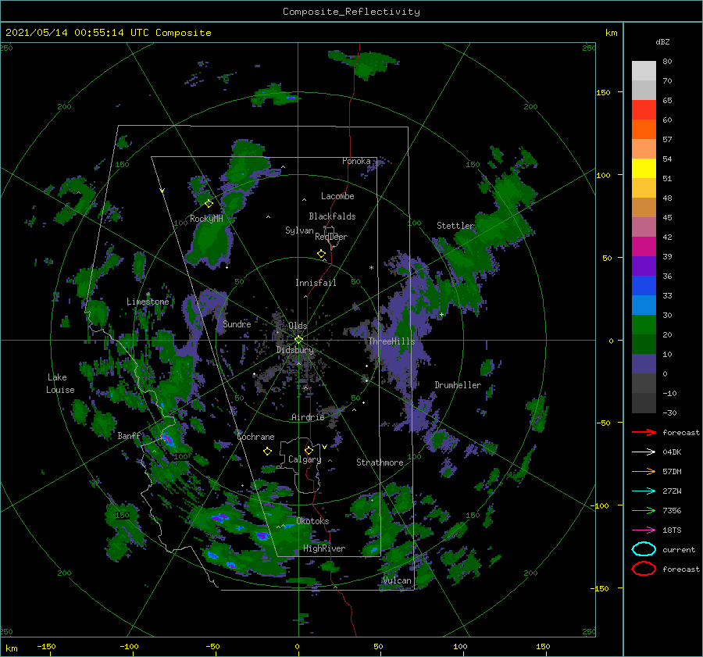Click the Ponoka label
703x657 pixels.
356,161
